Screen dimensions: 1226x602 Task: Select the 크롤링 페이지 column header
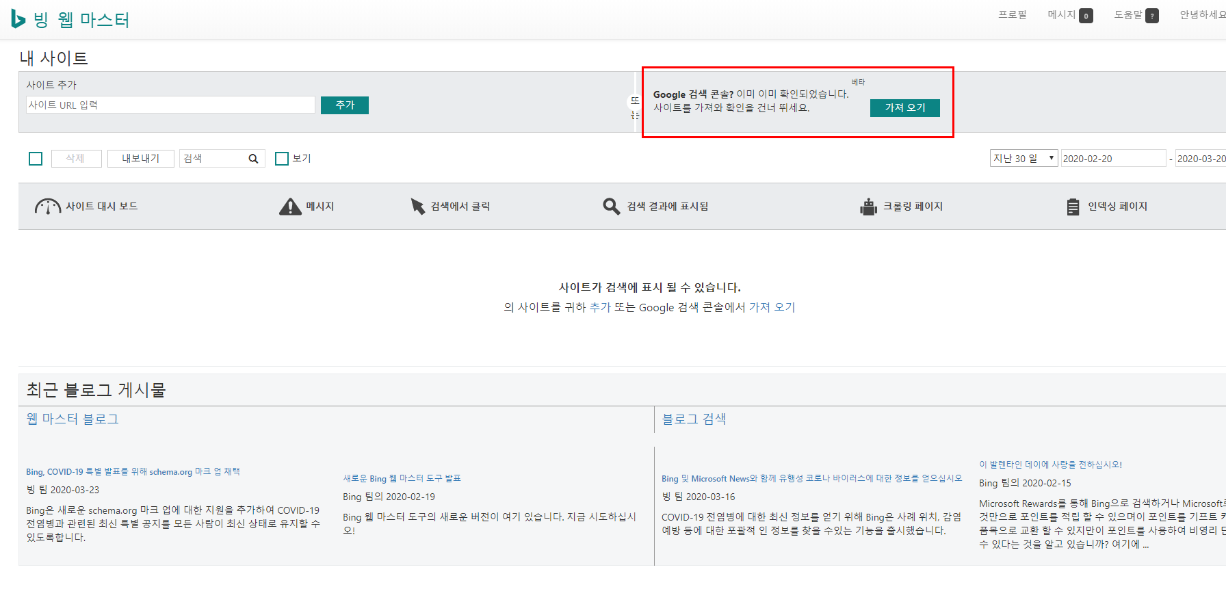[913, 206]
